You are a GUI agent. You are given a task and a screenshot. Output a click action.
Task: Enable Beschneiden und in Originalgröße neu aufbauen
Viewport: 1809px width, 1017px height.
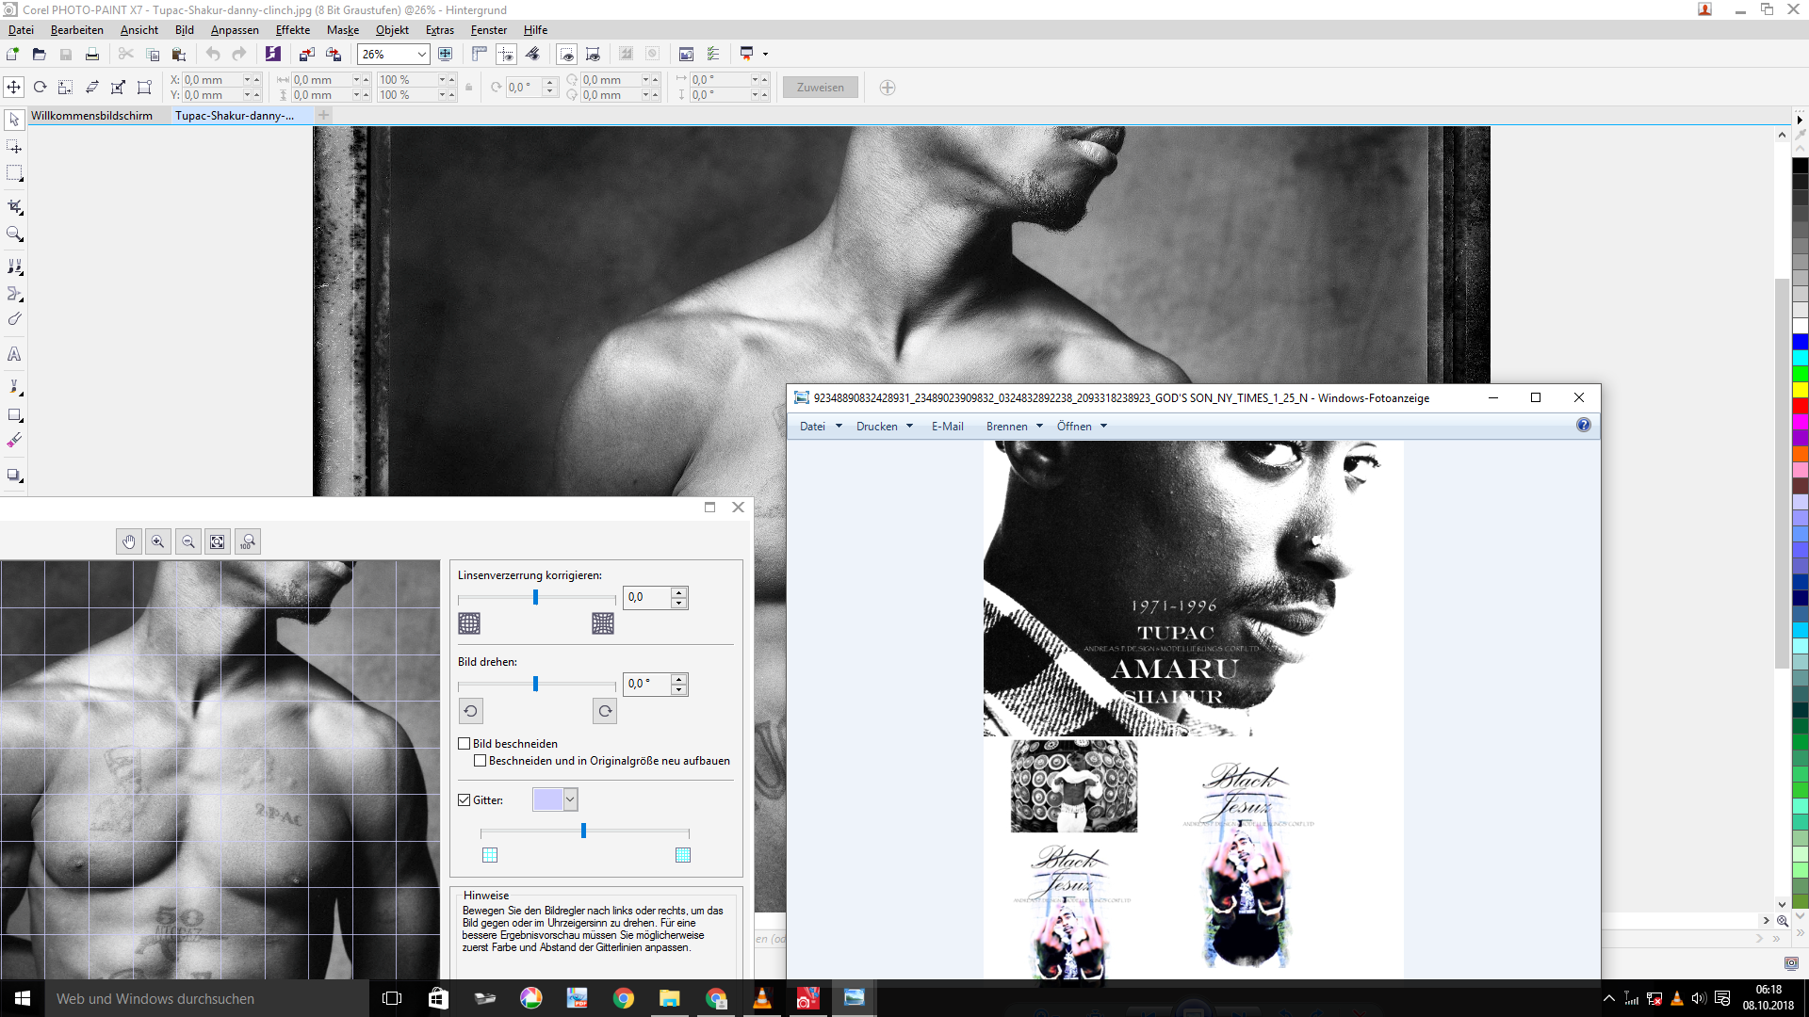click(481, 761)
